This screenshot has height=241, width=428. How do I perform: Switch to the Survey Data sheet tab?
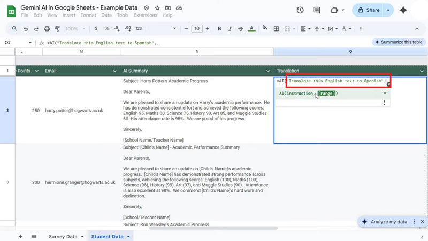[x=63, y=236]
